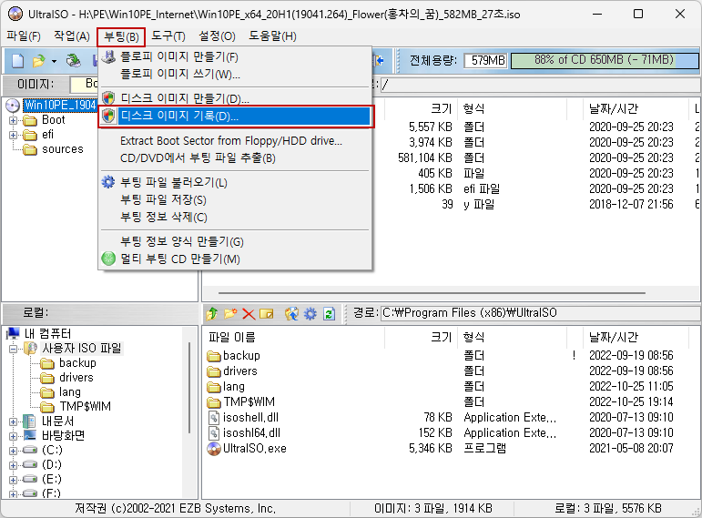
Task: Click the 88% of CD 650MB capacity bar
Action: pyautogui.click(x=605, y=60)
